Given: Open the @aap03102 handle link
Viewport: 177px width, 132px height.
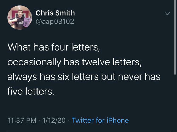Looking at the screenshot, I should 55,22.
